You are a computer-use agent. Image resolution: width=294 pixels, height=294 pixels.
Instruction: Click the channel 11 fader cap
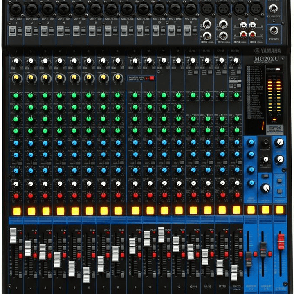tap(161, 234)
